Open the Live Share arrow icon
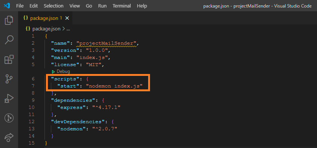 pos(9,137)
